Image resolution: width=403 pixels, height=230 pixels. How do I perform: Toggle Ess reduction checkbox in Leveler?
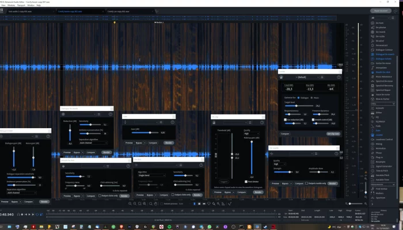pos(286,120)
